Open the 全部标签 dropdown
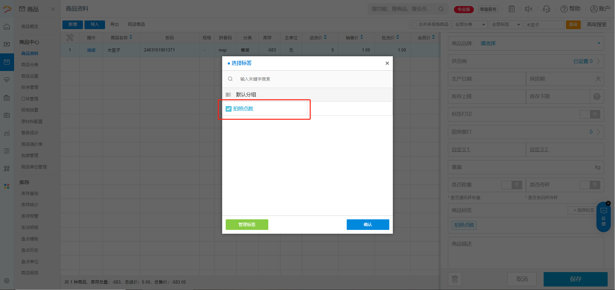The width and height of the screenshot is (615, 290). pos(506,25)
